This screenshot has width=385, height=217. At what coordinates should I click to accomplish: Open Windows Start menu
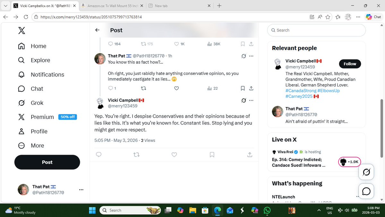point(92,210)
